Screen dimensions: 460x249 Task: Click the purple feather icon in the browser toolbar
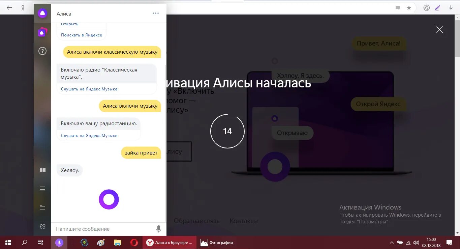point(438,8)
